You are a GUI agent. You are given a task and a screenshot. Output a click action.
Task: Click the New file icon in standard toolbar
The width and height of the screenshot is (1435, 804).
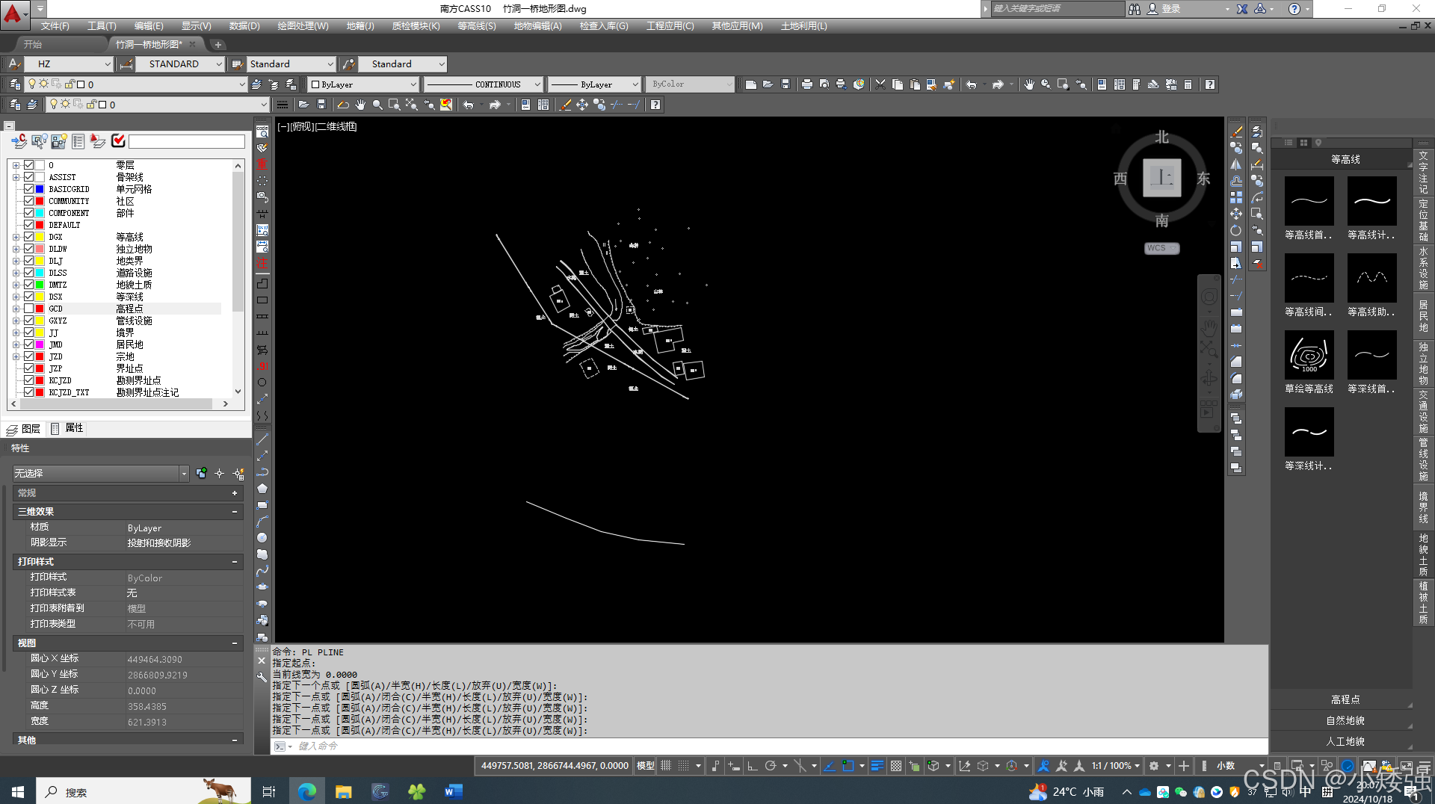(x=751, y=84)
